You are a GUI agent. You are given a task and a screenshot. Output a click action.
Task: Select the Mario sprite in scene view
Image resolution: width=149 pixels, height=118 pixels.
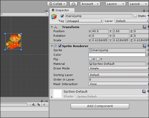pyautogui.click(x=13, y=42)
